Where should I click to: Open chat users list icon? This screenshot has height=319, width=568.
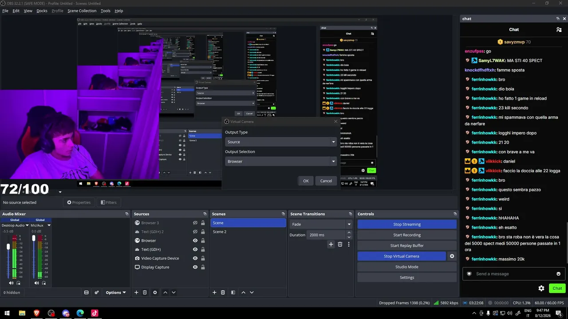[x=559, y=30]
